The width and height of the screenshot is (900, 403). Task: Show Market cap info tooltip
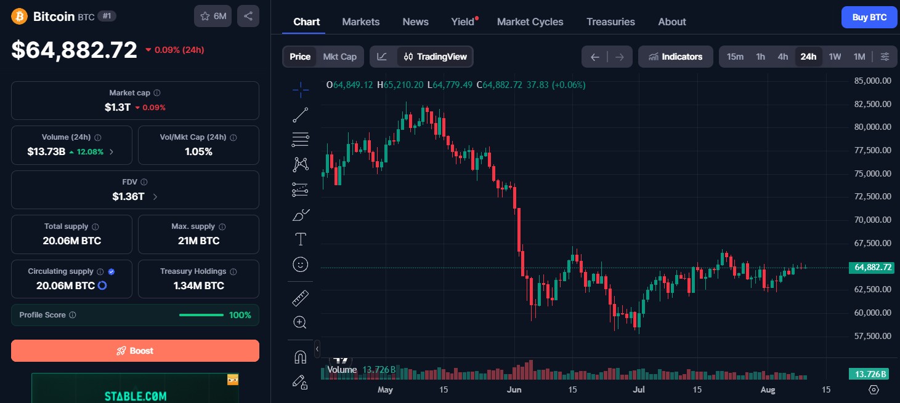coord(157,93)
